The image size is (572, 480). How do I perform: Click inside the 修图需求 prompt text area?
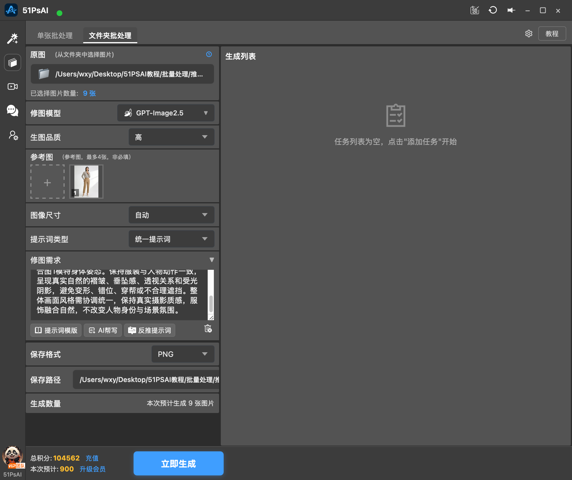point(119,295)
